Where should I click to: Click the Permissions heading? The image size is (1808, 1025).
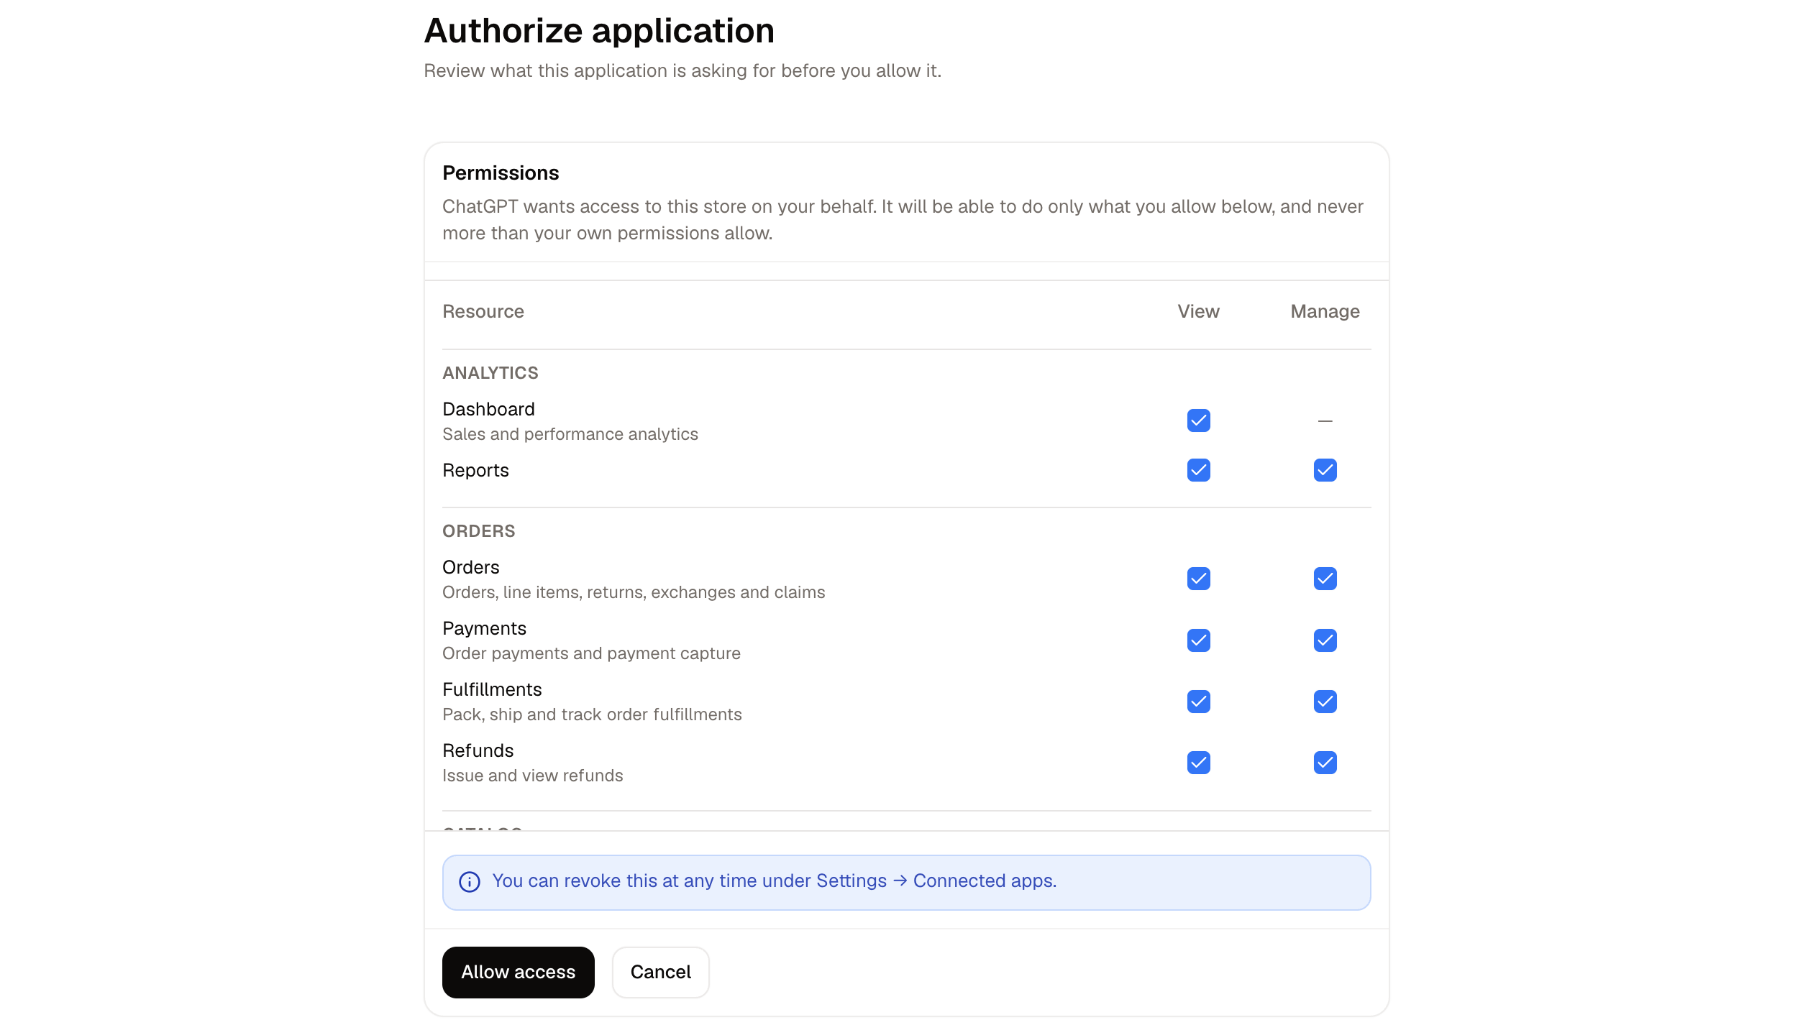[501, 173]
